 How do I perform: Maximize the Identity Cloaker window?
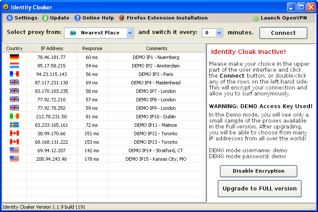301,7
